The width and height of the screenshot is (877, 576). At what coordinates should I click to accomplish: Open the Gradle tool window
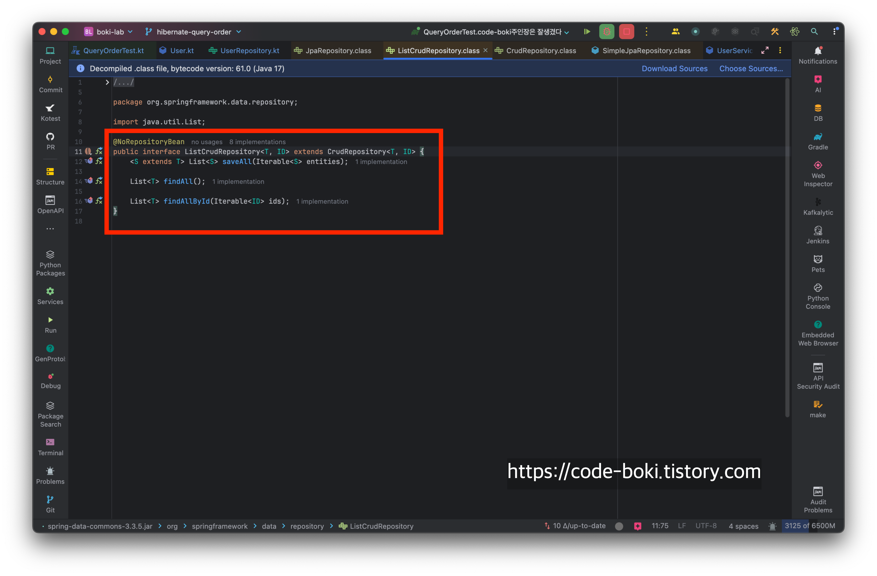click(818, 141)
